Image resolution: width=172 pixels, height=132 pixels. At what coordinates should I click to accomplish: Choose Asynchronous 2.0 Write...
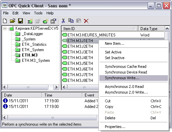tap(134, 92)
